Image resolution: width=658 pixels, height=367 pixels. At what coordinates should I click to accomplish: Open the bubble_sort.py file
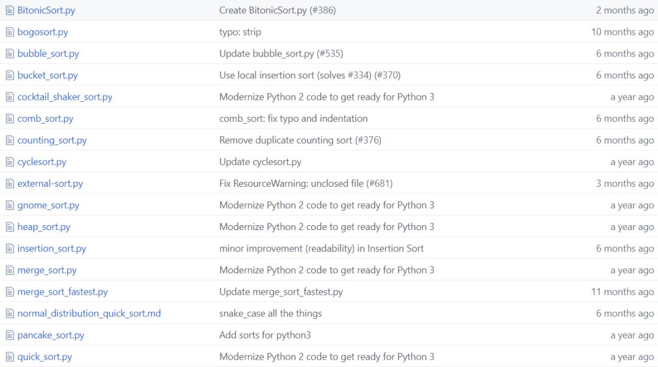(x=48, y=54)
